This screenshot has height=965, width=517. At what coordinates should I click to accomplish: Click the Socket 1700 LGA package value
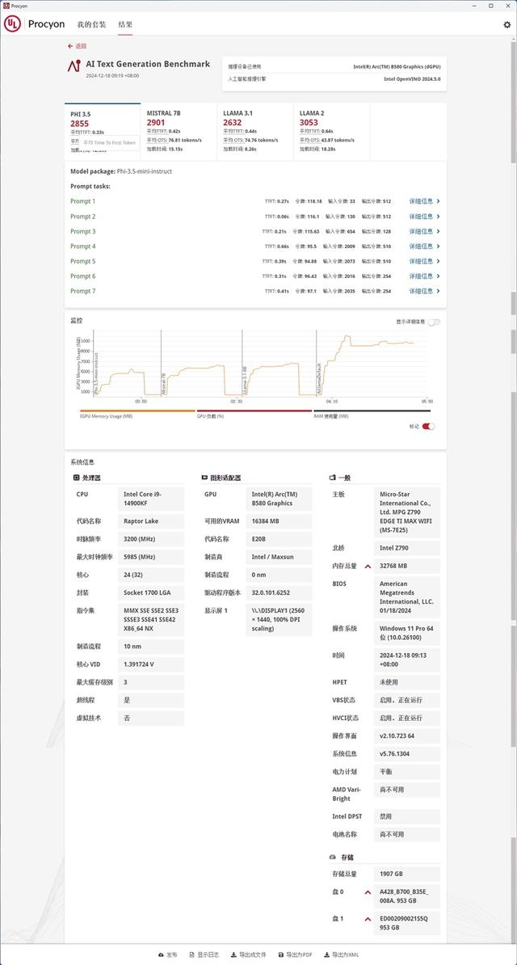(x=151, y=592)
